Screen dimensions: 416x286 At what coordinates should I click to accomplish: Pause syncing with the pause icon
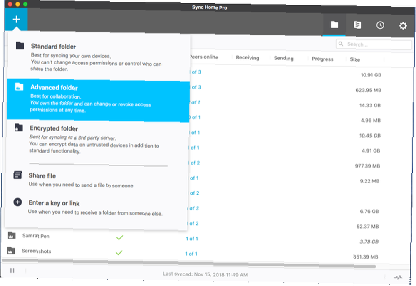click(12, 270)
